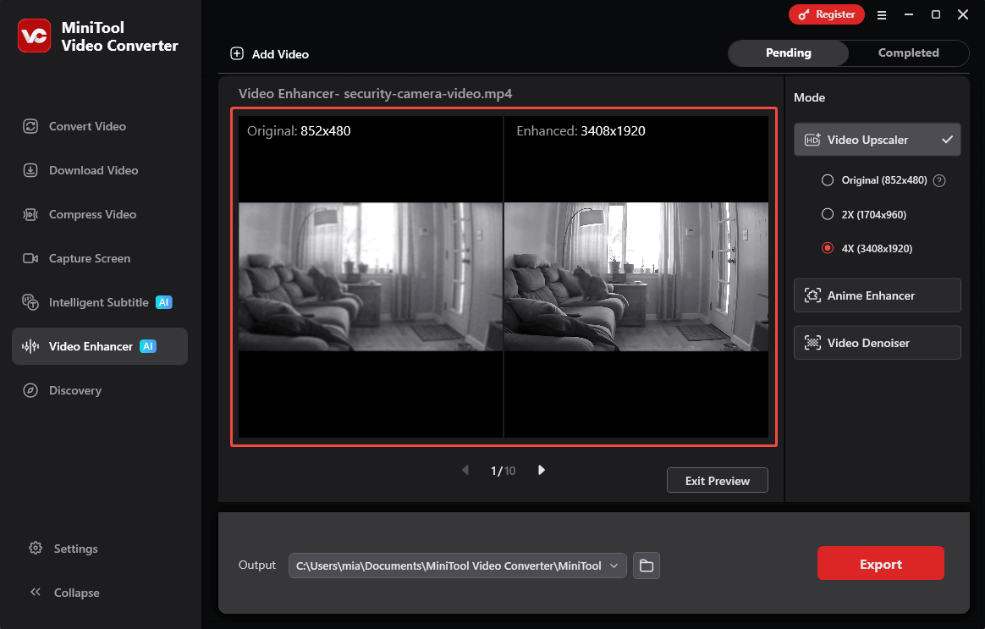Click the Add Video plus icon
This screenshot has height=629, width=985.
click(237, 53)
